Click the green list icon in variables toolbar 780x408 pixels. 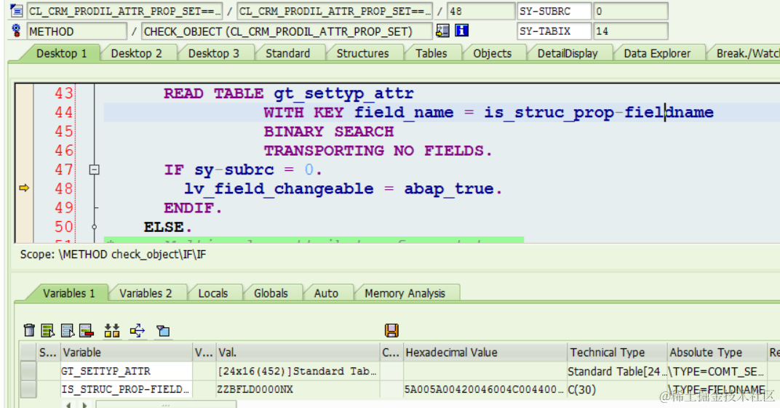pyautogui.click(x=48, y=330)
